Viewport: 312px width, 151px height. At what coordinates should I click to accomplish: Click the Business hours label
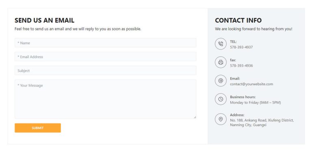pyautogui.click(x=243, y=97)
